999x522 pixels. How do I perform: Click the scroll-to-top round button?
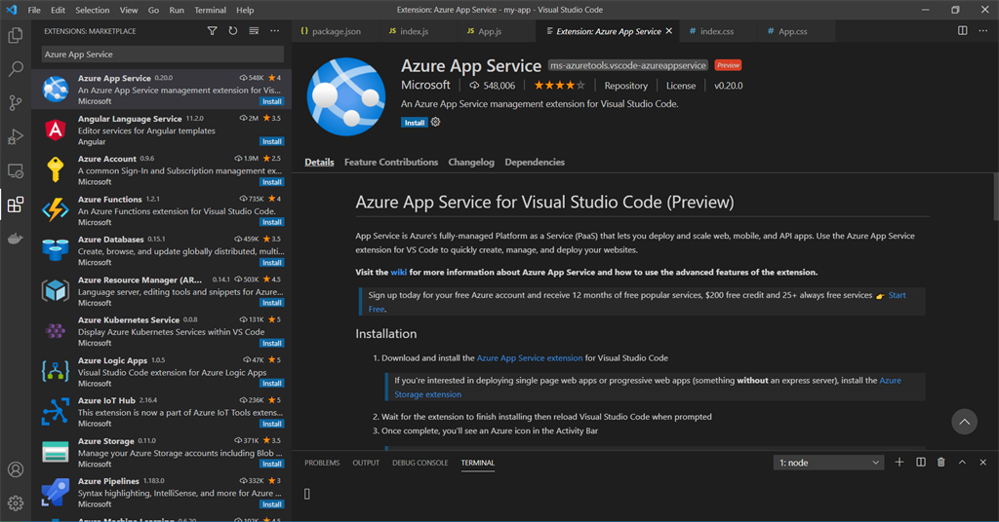click(x=964, y=422)
